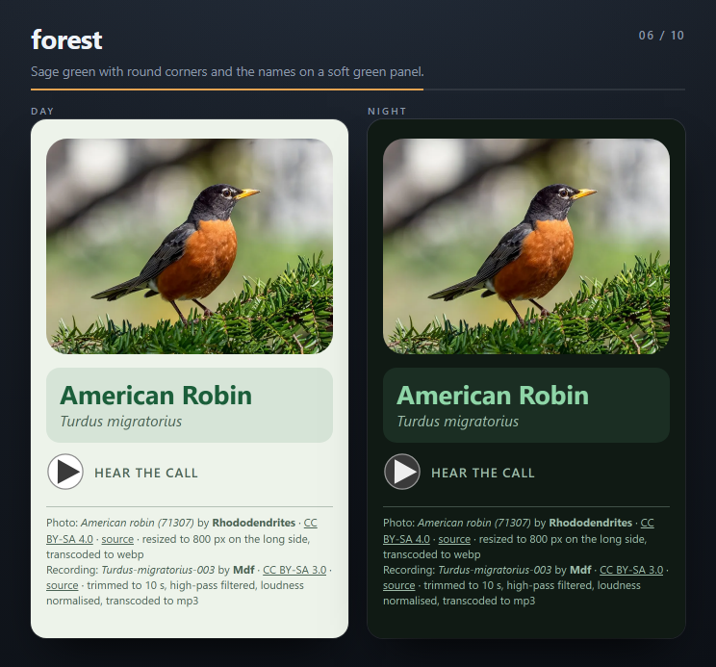The width and height of the screenshot is (716, 667).
Task: Select the American Robin heading in Night card
Action: coord(493,396)
